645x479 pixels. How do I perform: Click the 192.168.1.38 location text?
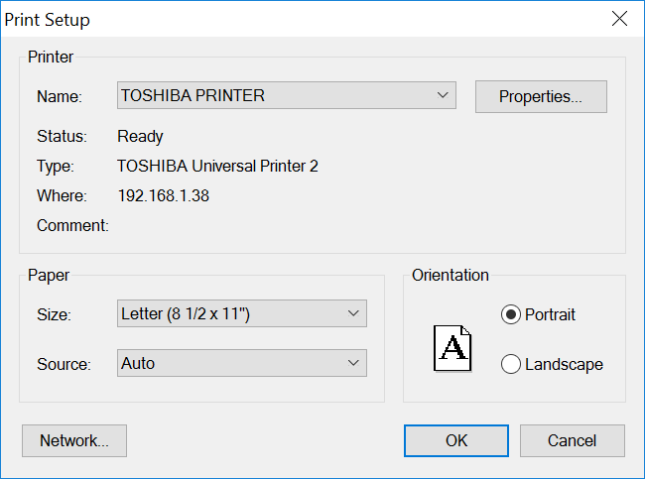coord(164,195)
